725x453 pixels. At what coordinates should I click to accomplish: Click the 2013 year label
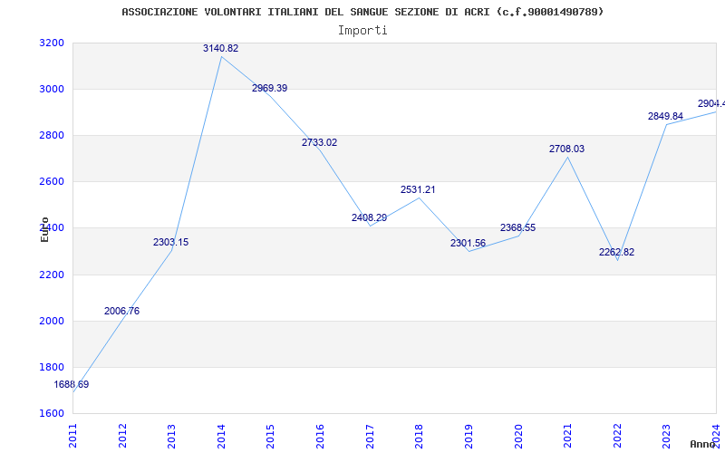pyautogui.click(x=172, y=436)
